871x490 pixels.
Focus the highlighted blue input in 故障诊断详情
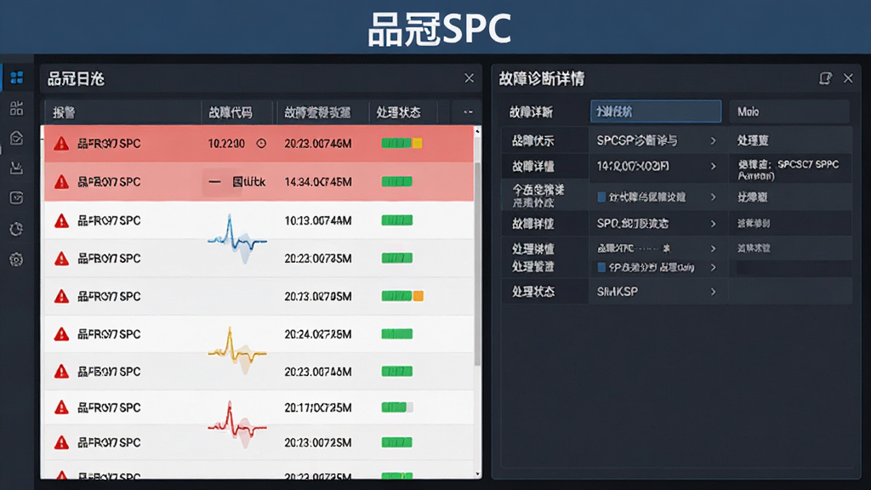pyautogui.click(x=656, y=111)
